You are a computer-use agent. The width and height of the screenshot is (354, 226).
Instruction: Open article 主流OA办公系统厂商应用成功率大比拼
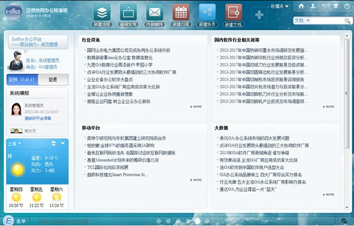pyautogui.click(x=123, y=87)
